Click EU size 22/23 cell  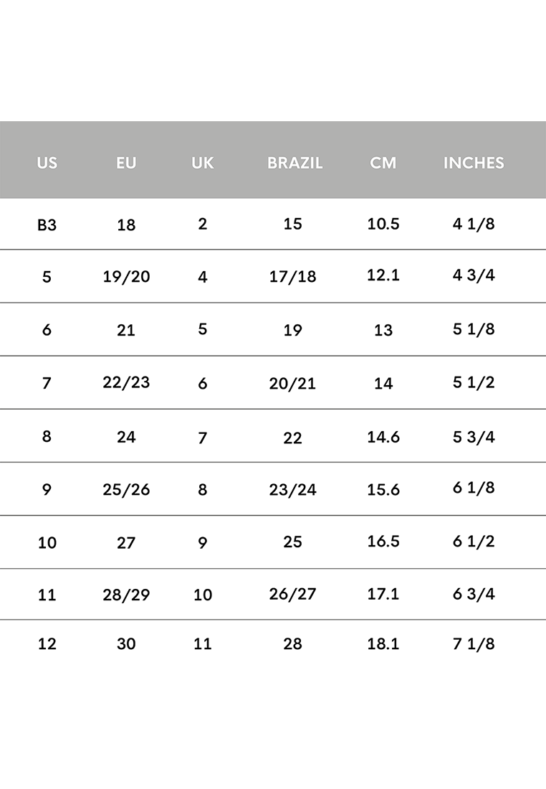point(126,382)
